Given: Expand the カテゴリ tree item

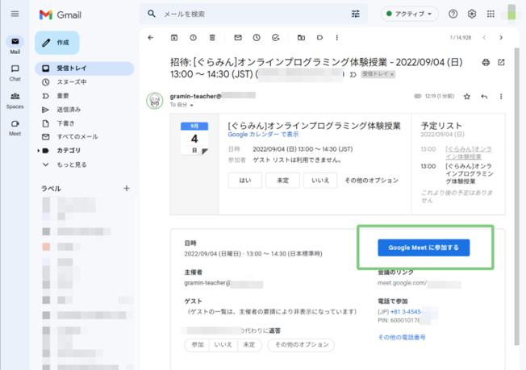Looking at the screenshot, I should click(x=39, y=151).
